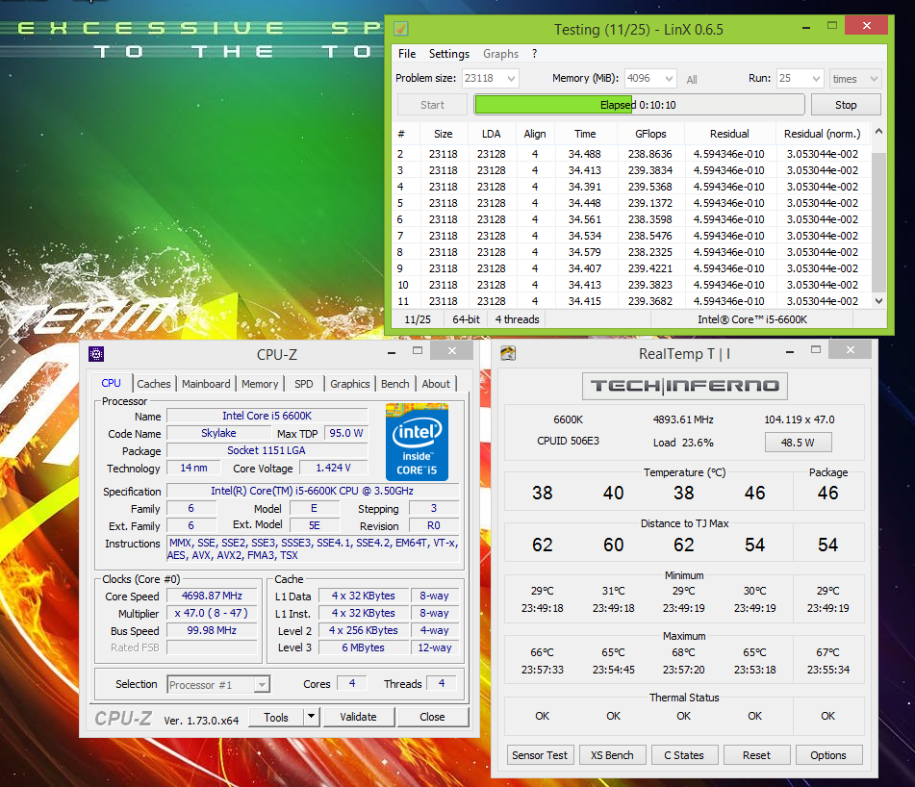This screenshot has height=787, width=915.
Task: Expand the times unit dropdown
Action: [874, 78]
